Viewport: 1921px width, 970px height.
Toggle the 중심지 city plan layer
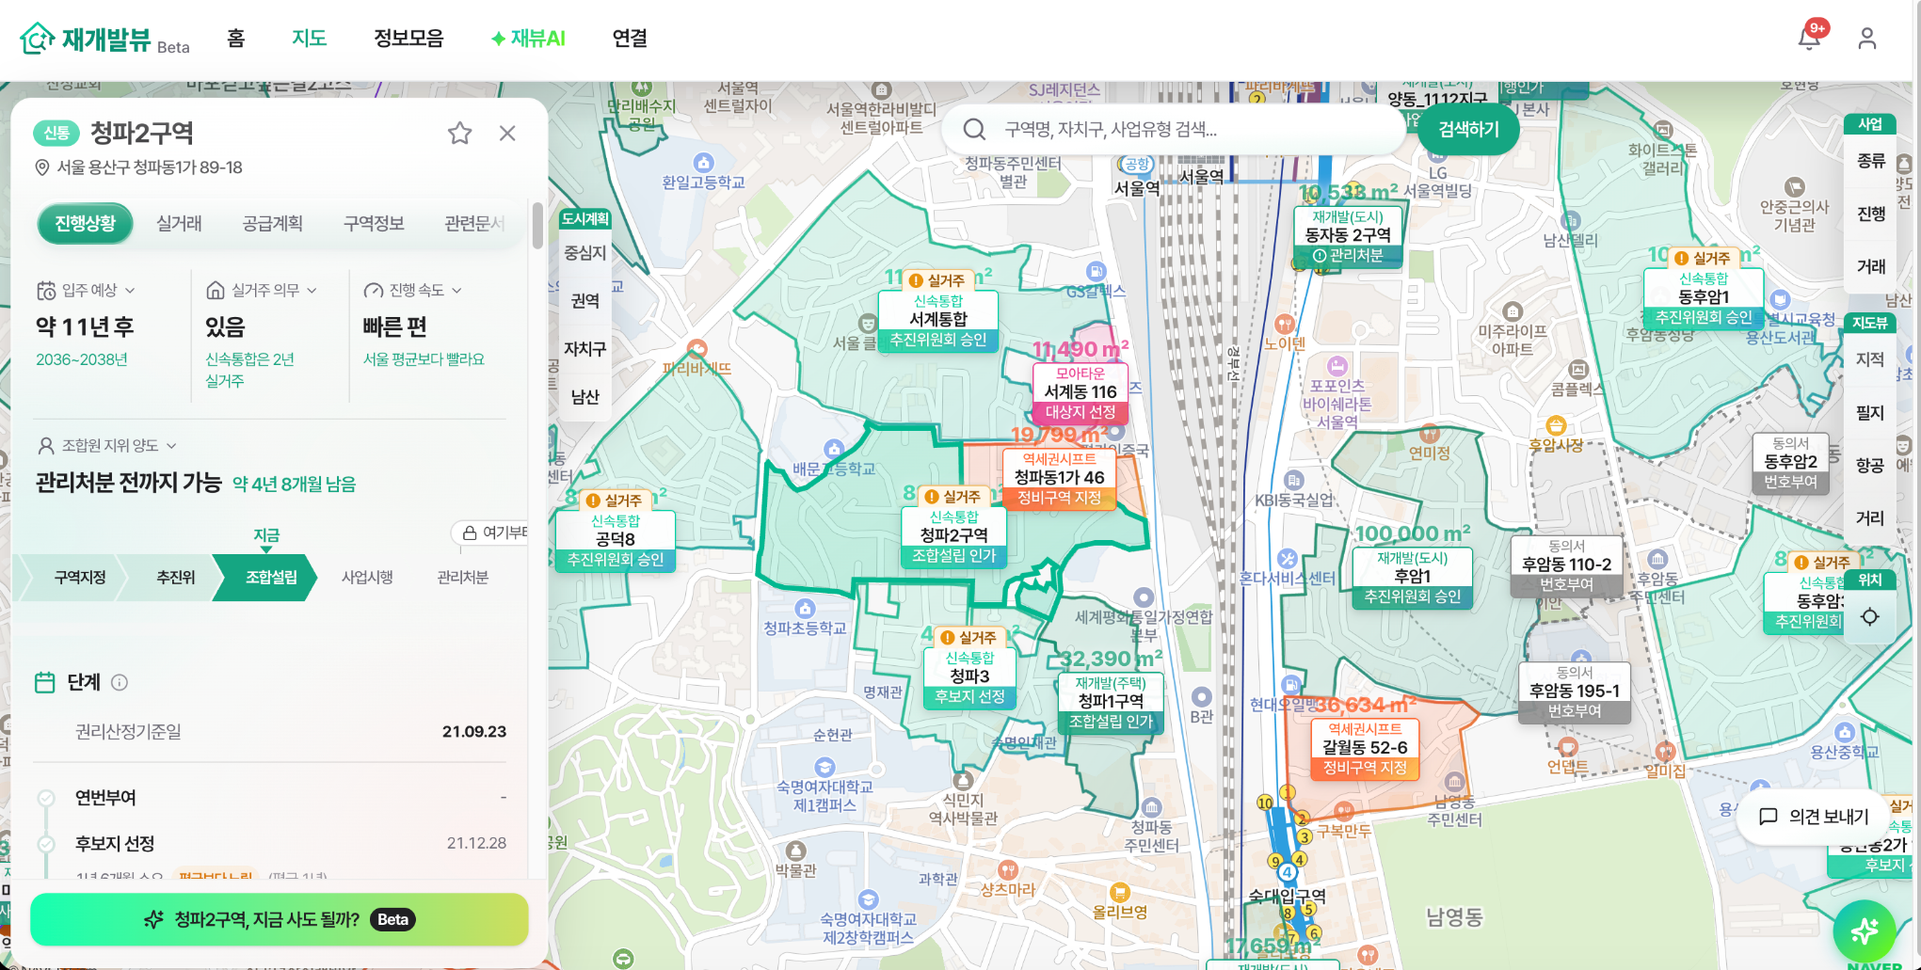click(584, 253)
